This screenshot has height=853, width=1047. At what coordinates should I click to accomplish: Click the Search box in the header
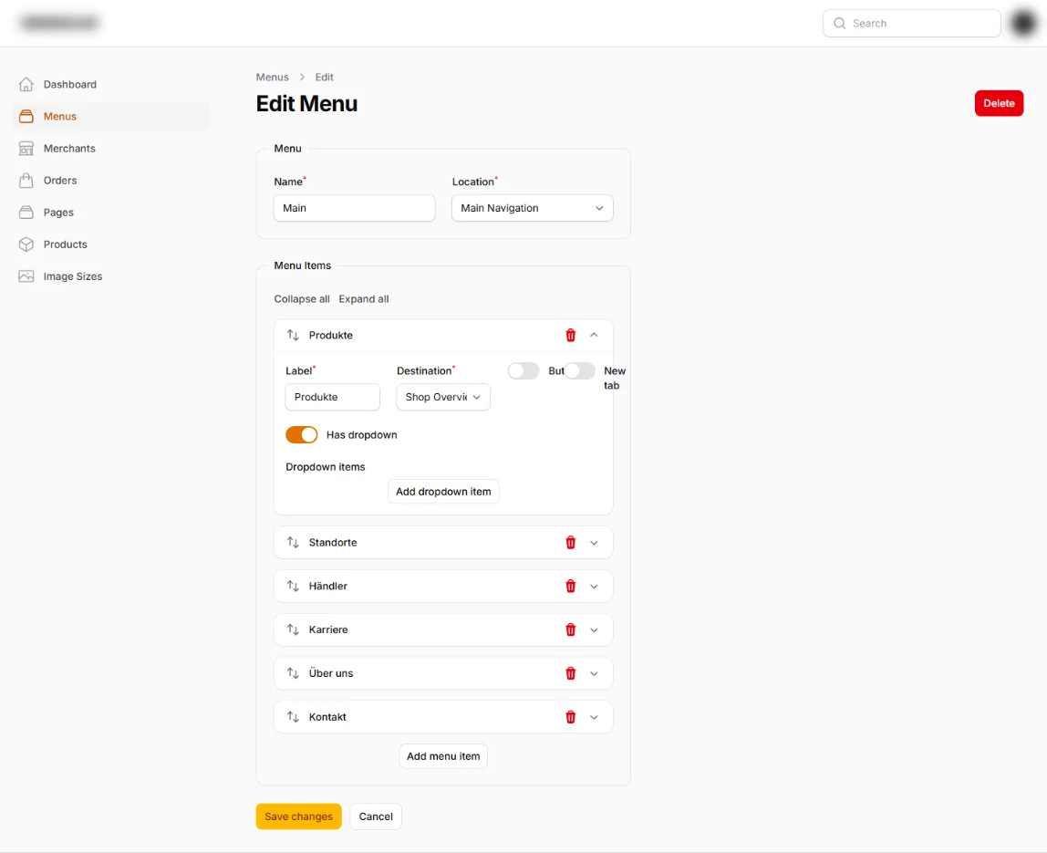[x=911, y=24]
